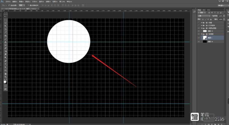Select the Lasso tool
This screenshot has width=229, height=125.
tap(6, 23)
